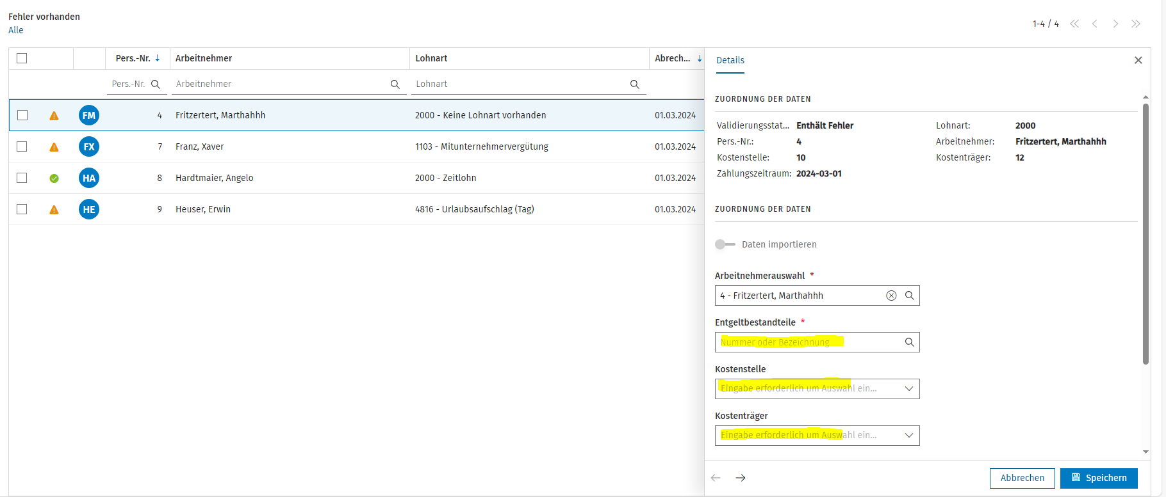Select the '4816 - Urlaubsaufschlag (Tag)' cell
This screenshot has height=497, width=1166.
pyautogui.click(x=475, y=209)
